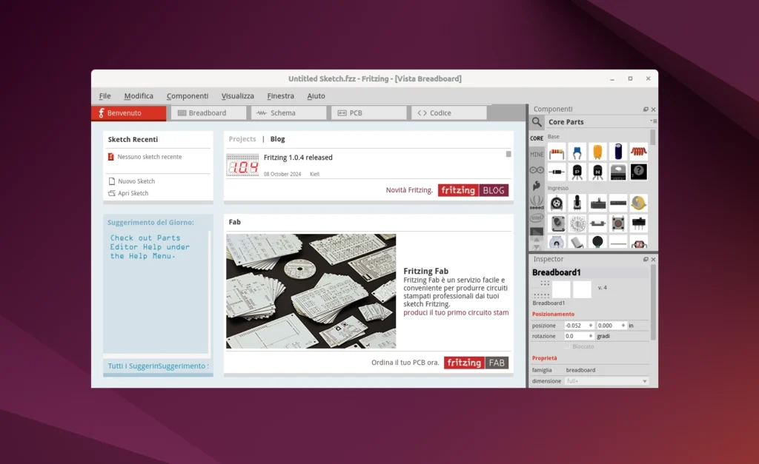Toggle the Bloccato checkbox in Inspector
The image size is (759, 464).
tap(568, 346)
